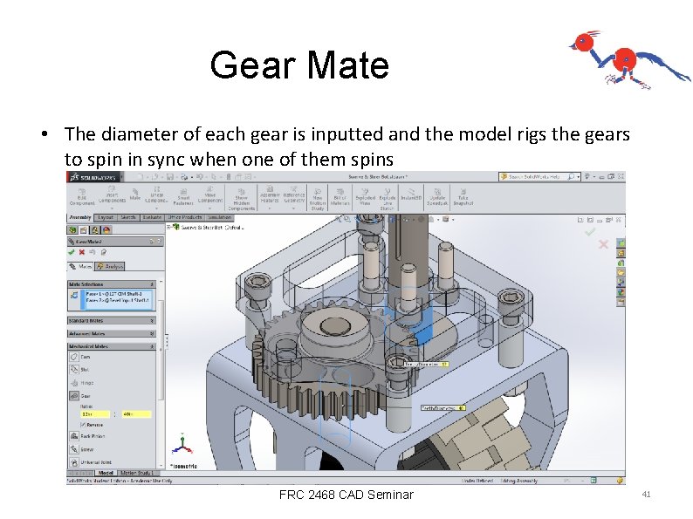The width and height of the screenshot is (693, 519).
Task: Open Reference Geometry dropdown arrow
Action: pyautogui.click(x=294, y=208)
